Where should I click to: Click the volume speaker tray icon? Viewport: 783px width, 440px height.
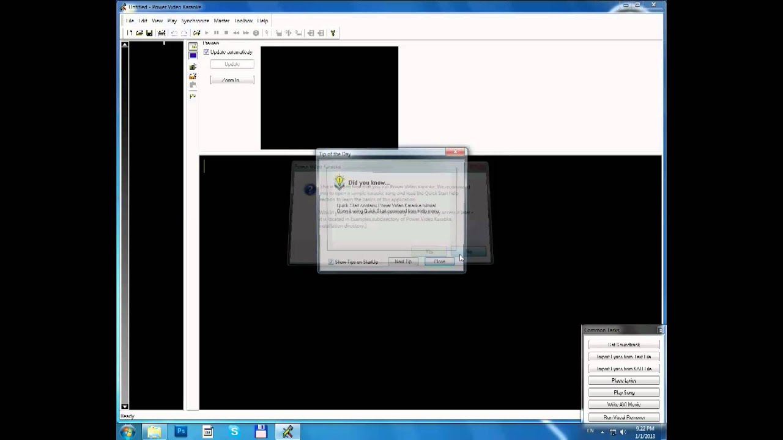(x=623, y=431)
